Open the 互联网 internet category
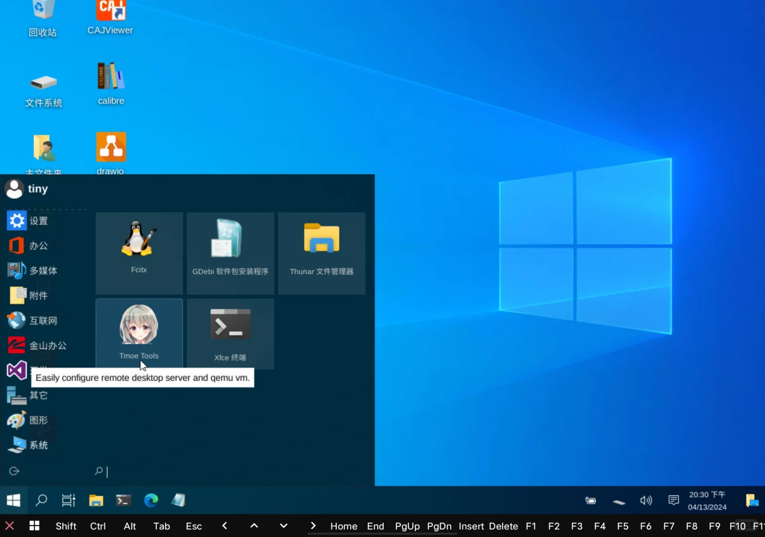Viewport: 765px width, 537px height. (32, 320)
